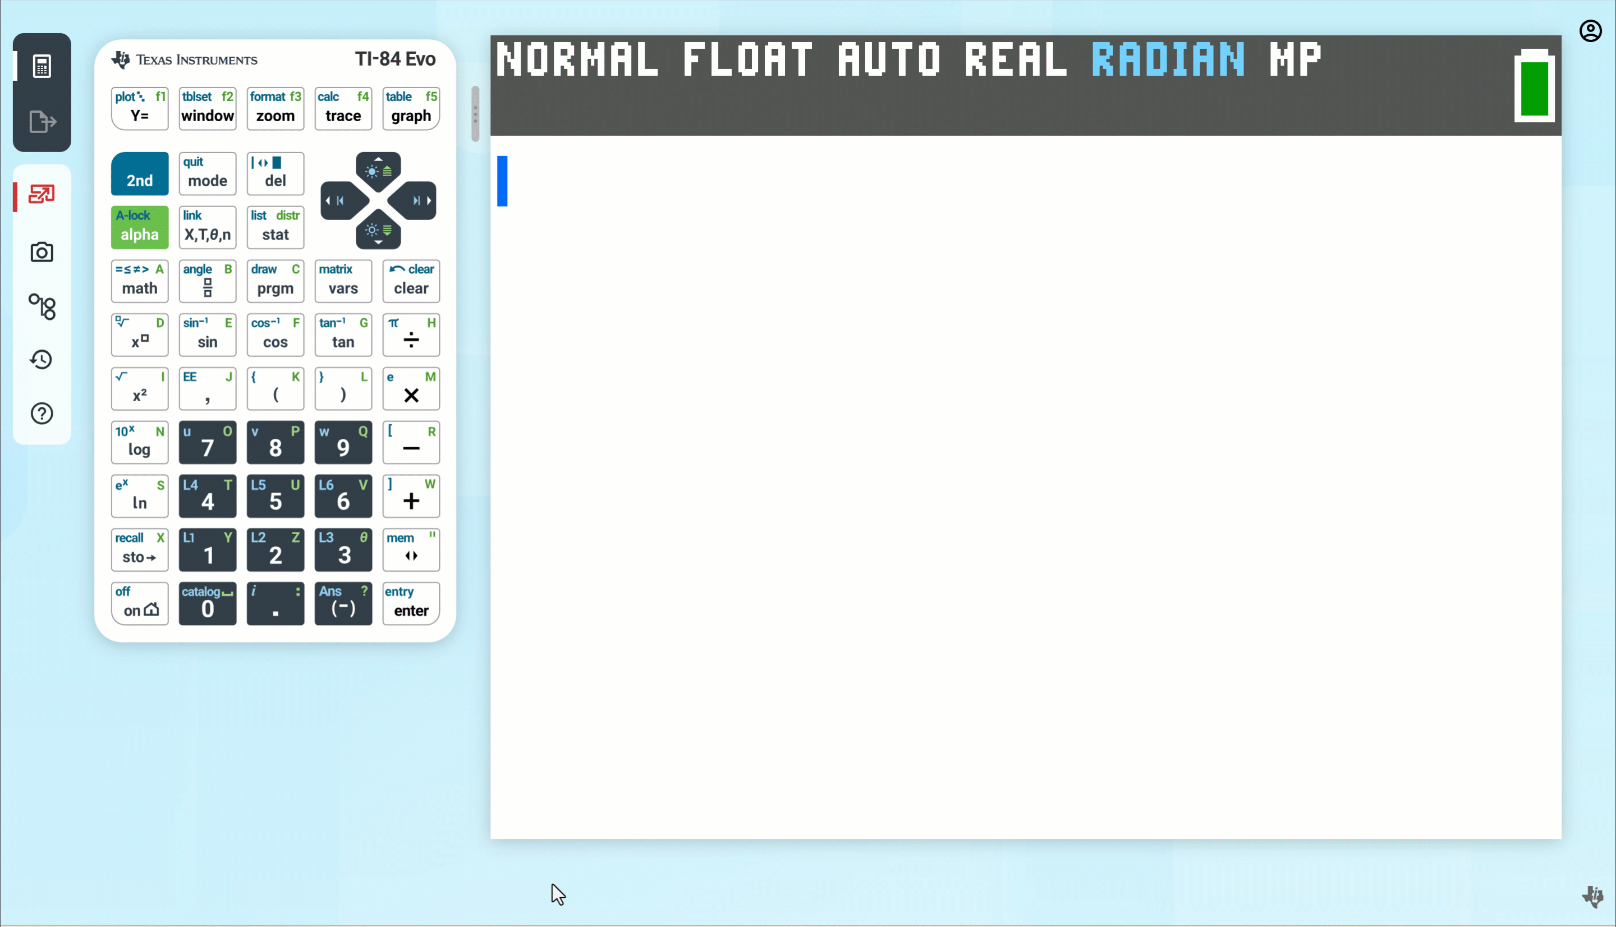The height and width of the screenshot is (927, 1616).
Task: Click the graph key
Action: (x=411, y=109)
